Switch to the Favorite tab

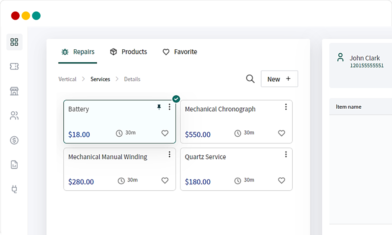[x=180, y=52]
